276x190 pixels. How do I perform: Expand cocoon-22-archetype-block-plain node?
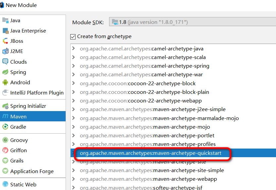click(74, 92)
